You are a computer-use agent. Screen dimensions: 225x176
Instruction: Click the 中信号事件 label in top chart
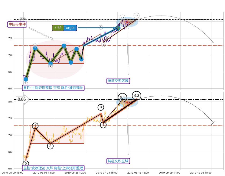17,24
